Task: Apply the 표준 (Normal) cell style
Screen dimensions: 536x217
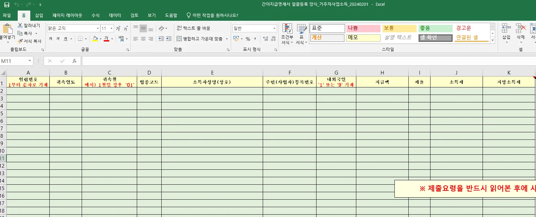Action: click(327, 28)
